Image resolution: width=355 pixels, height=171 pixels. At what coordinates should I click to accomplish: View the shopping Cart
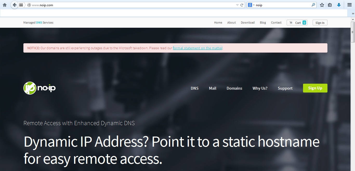tap(297, 23)
